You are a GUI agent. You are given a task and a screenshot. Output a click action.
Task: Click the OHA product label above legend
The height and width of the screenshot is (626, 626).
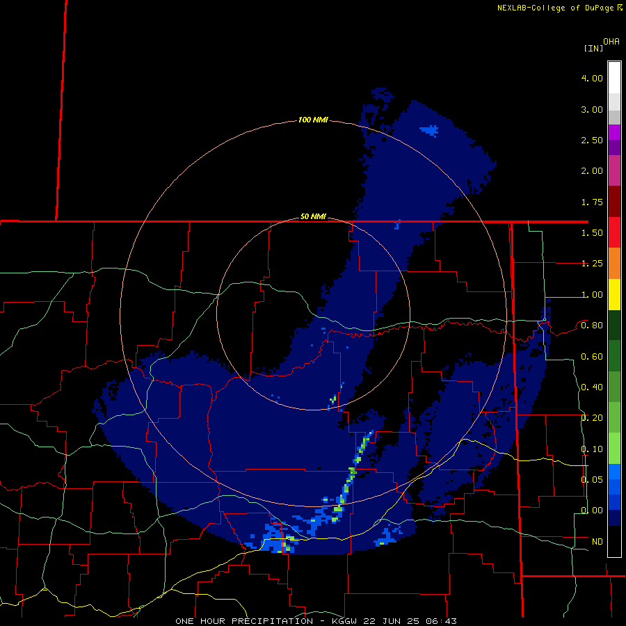tap(611, 42)
